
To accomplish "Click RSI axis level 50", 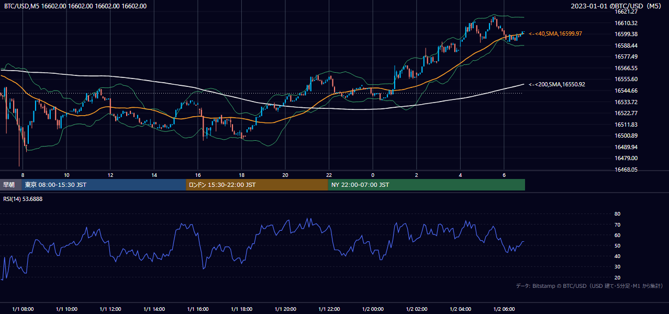I will click(x=617, y=245).
